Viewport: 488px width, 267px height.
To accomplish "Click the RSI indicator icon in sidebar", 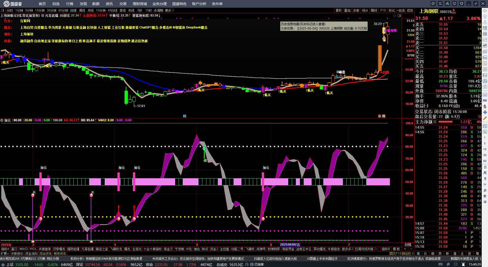I will pos(485,101).
